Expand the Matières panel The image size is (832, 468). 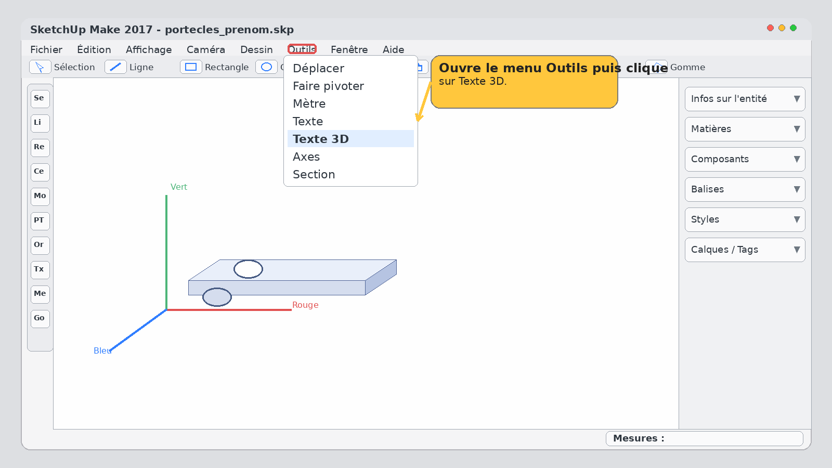click(745, 129)
